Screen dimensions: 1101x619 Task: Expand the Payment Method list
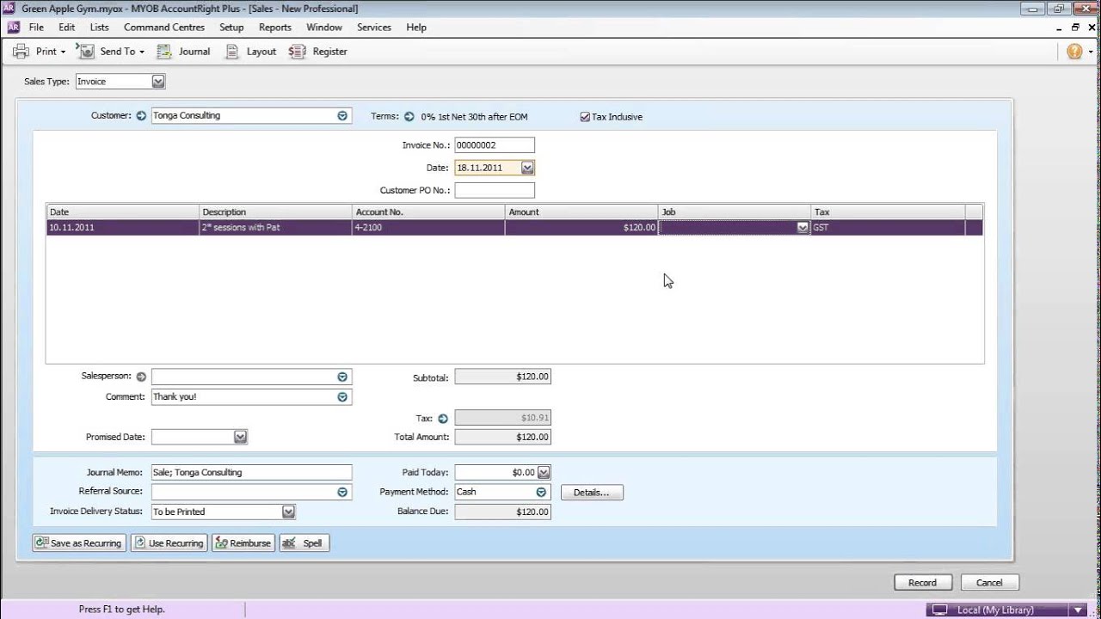541,492
